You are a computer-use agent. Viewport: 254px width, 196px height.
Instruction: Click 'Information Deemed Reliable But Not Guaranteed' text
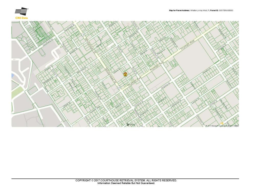click(x=126, y=183)
